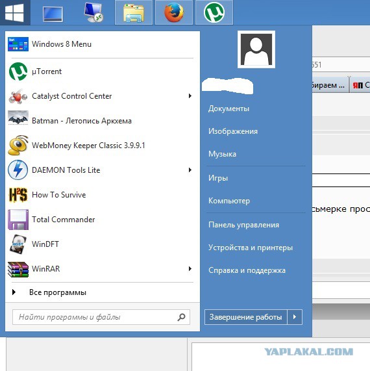
Task: Open Устройства и принтеры
Action: click(x=251, y=248)
